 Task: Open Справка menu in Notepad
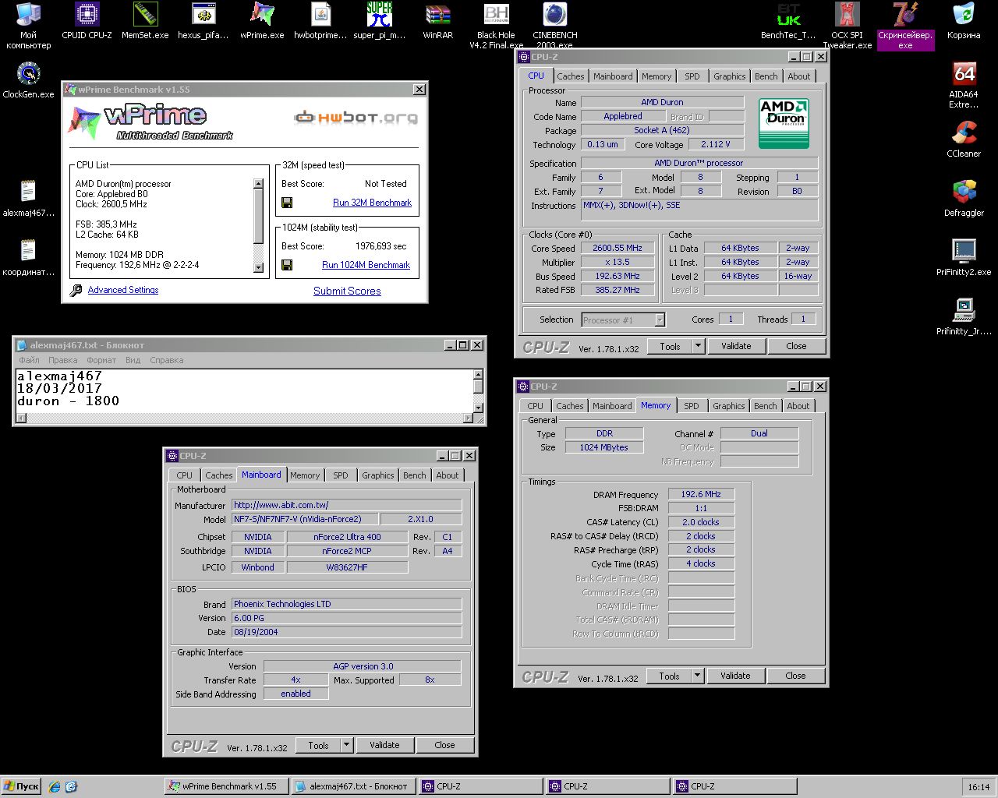tap(166, 360)
